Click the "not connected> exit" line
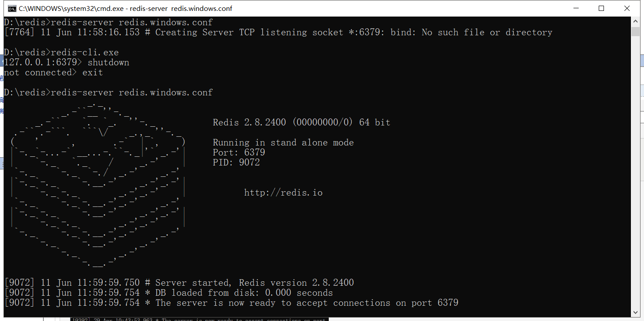 click(54, 72)
